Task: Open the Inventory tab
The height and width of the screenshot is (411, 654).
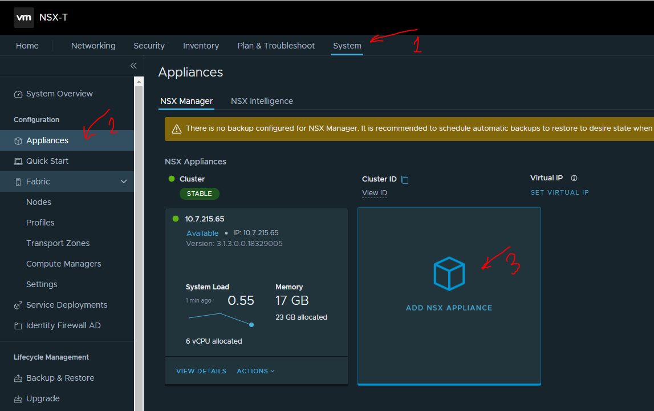Action: [201, 46]
